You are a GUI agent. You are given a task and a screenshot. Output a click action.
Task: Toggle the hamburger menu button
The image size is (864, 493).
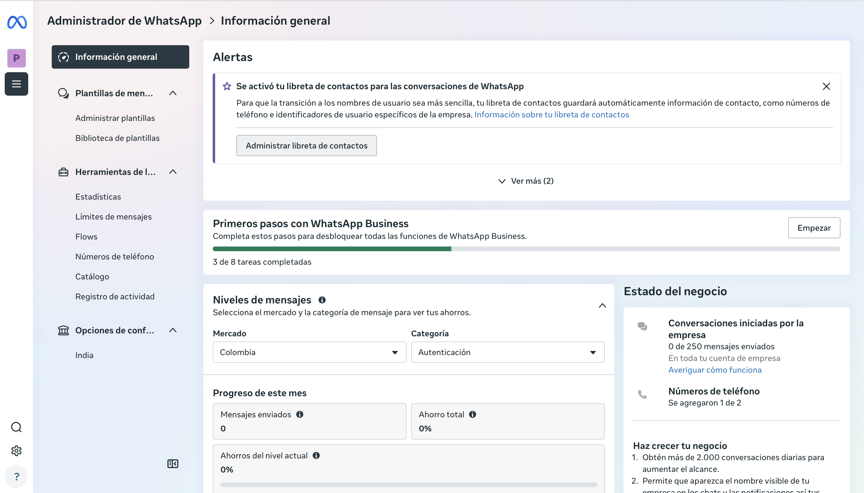tap(16, 84)
